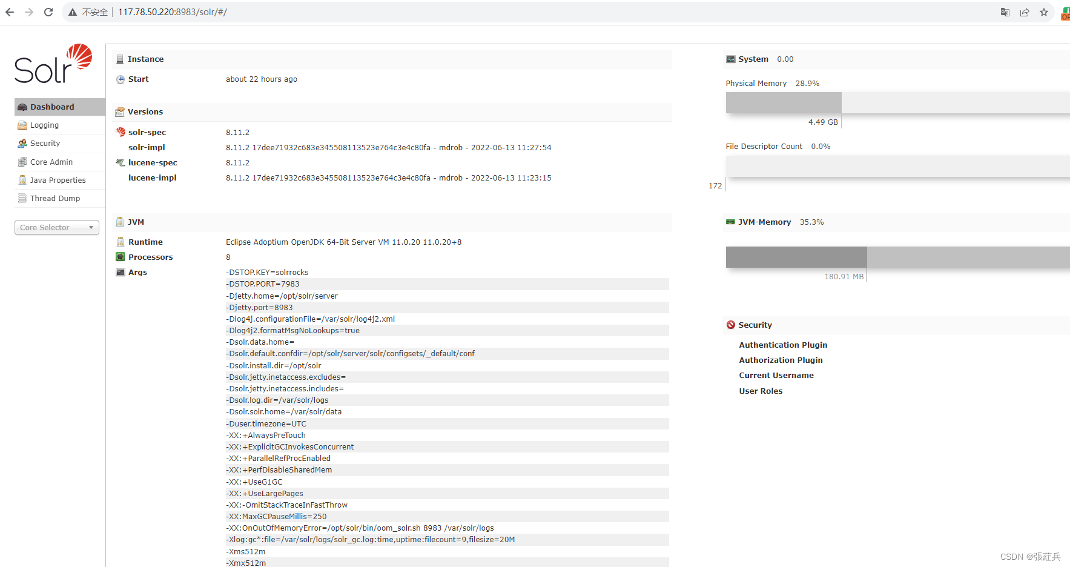Click 'about 22 hours ago' start time

pyautogui.click(x=262, y=79)
